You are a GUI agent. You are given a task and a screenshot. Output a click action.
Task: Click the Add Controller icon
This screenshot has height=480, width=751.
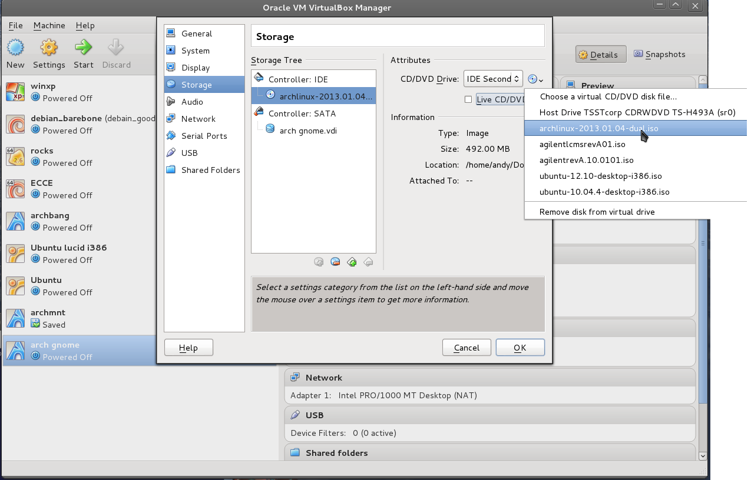tap(352, 262)
